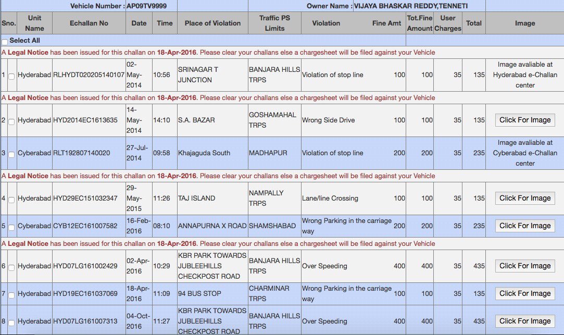564x335 pixels.
Task: Click echallan number CYB12EC161007582
Action: pyautogui.click(x=85, y=226)
